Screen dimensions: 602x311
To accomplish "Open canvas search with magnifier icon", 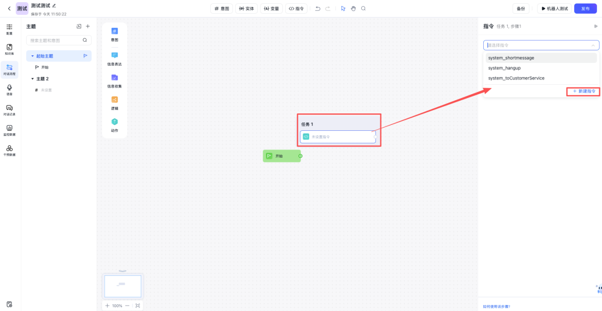I will pos(363,8).
